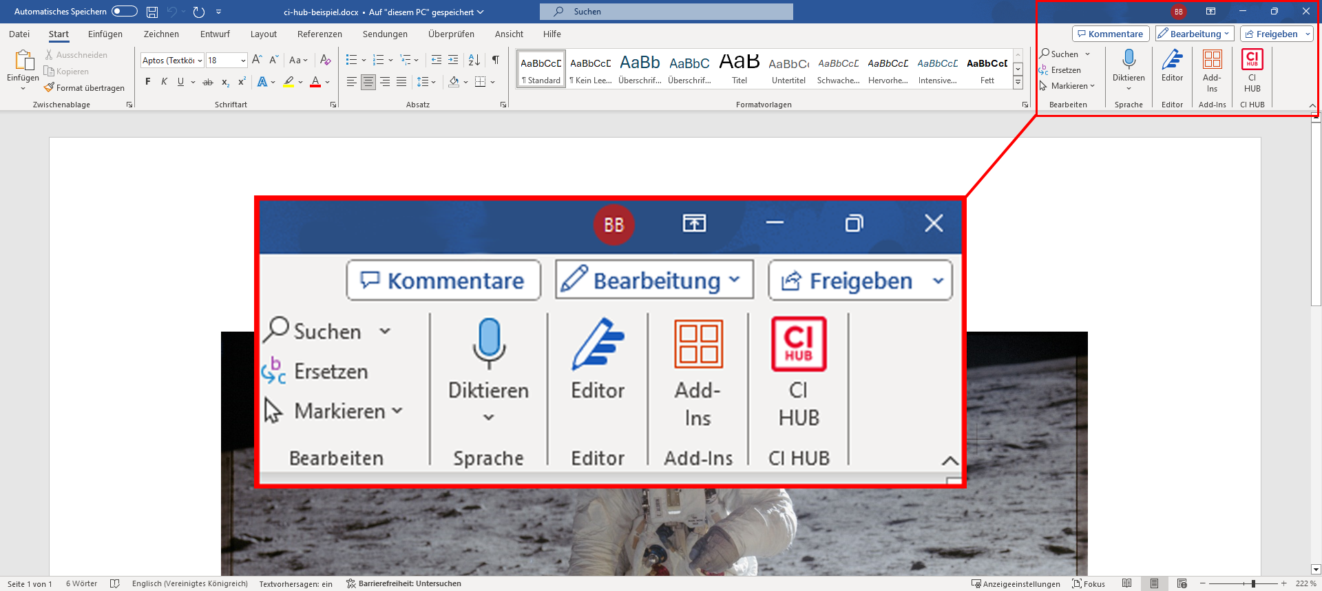1322x591 pixels.
Task: Open the Referenzen ribbon tab
Action: coord(319,34)
